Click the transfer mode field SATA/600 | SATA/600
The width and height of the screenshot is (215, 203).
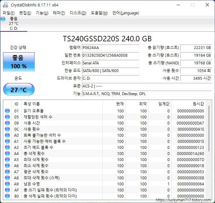click(110, 71)
